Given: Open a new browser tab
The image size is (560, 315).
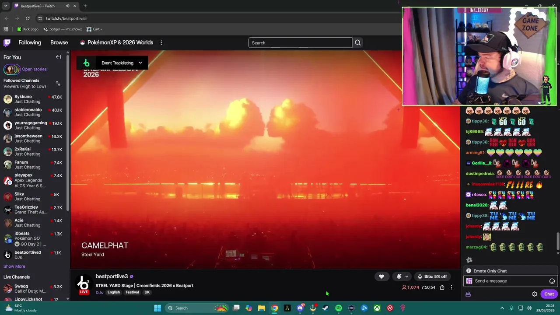Looking at the screenshot, I should pos(85,6).
